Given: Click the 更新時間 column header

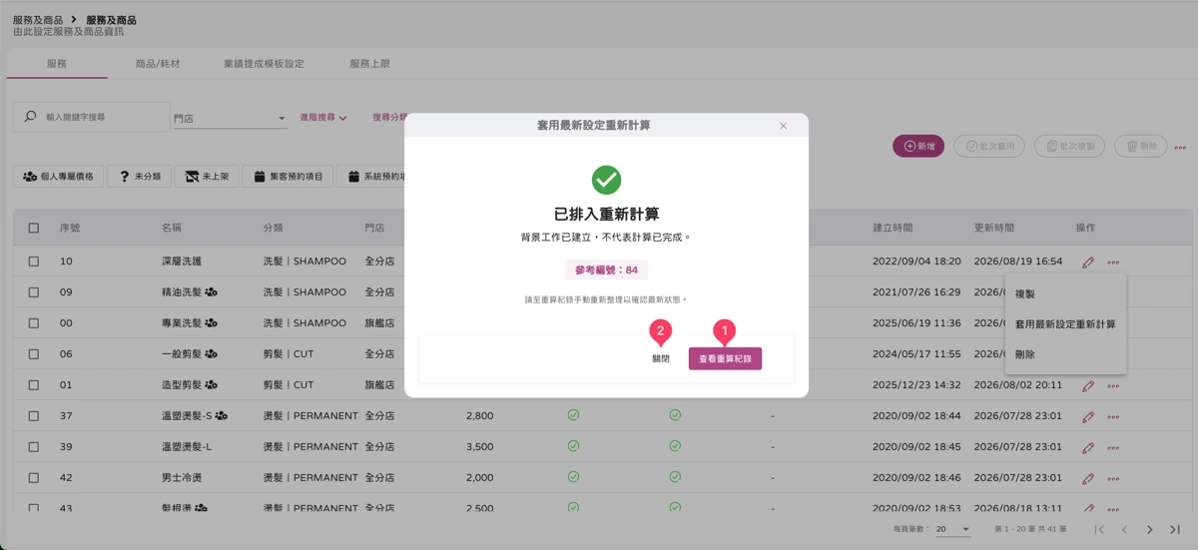Looking at the screenshot, I should [994, 228].
